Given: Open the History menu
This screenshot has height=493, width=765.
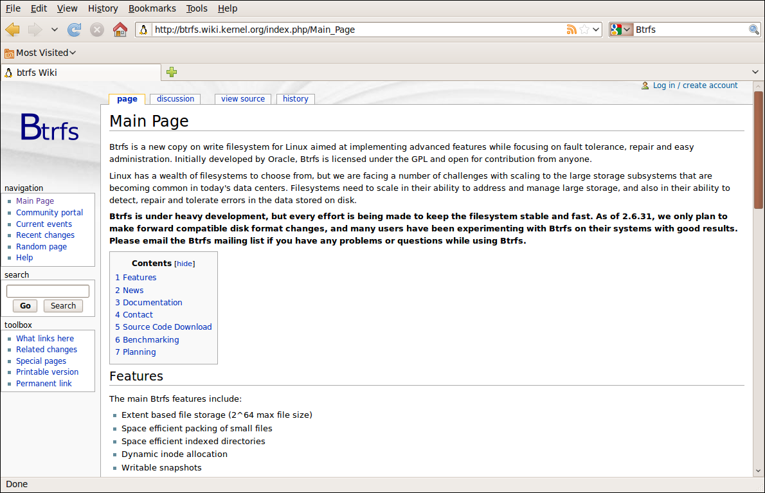Looking at the screenshot, I should point(103,8).
